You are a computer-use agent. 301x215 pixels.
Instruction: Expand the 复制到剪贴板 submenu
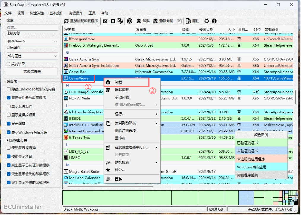(132, 123)
